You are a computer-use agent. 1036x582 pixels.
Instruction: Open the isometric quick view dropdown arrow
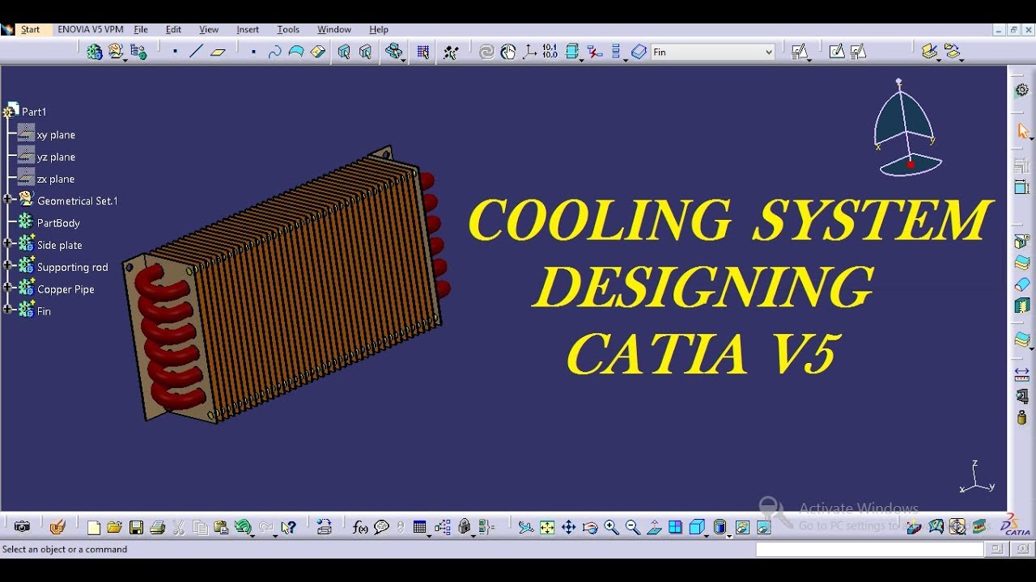(708, 535)
